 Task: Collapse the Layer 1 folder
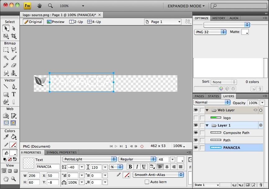(207, 125)
